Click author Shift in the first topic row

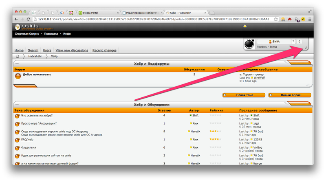pyautogui.click(x=195, y=116)
